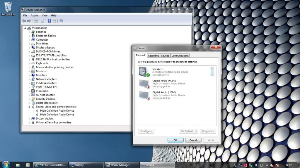Click the Bluetooth tray icon
300x168 pixels.
[x=256, y=165]
